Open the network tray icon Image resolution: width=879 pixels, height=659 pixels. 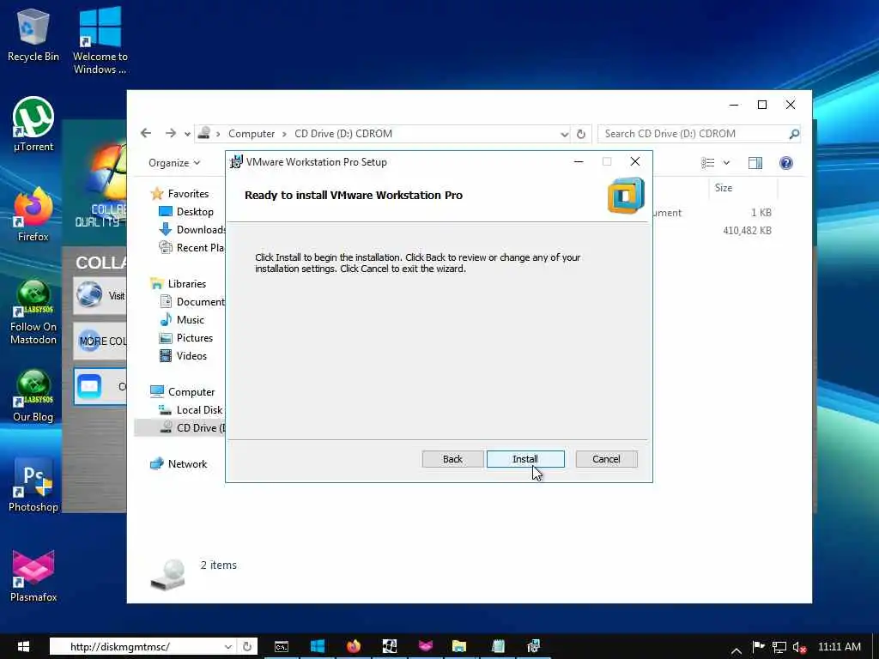779,647
